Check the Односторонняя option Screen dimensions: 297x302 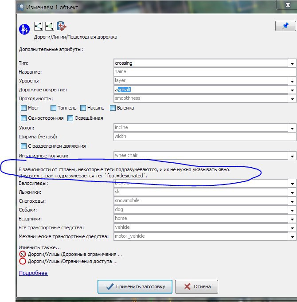23,118
